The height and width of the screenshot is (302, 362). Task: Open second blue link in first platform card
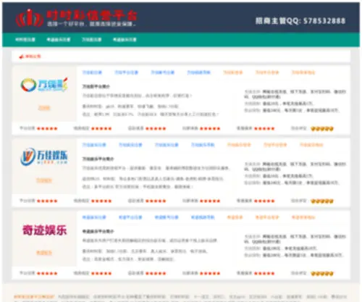coord(127,72)
